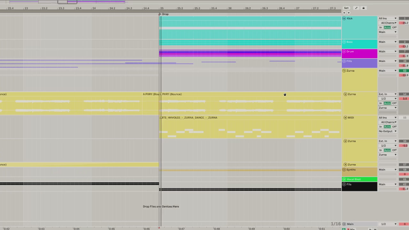This screenshot has height=230, width=409.
Task: Set Kick track monitor to In
Action: coord(381,27)
